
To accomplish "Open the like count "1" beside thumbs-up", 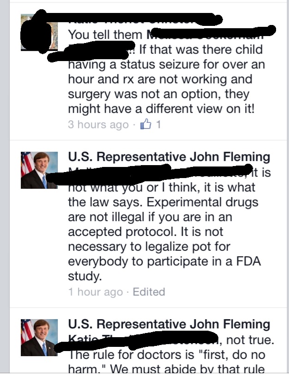I will 158,125.
